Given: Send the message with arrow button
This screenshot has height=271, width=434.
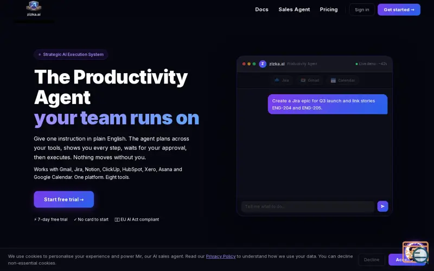Looking at the screenshot, I should point(382,207).
